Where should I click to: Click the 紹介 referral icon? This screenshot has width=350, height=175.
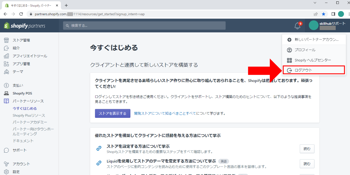click(6, 48)
